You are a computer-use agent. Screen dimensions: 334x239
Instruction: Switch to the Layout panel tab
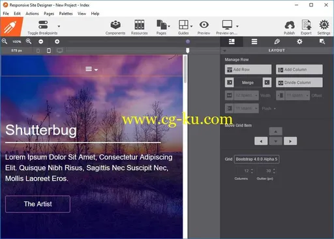(232, 42)
